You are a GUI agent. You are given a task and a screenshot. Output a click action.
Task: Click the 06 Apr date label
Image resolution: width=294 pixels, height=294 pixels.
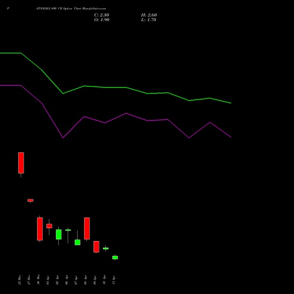tap(66, 280)
